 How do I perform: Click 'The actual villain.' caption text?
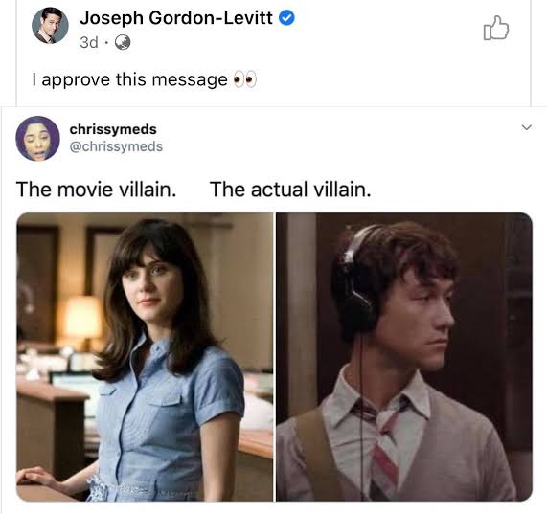[290, 190]
